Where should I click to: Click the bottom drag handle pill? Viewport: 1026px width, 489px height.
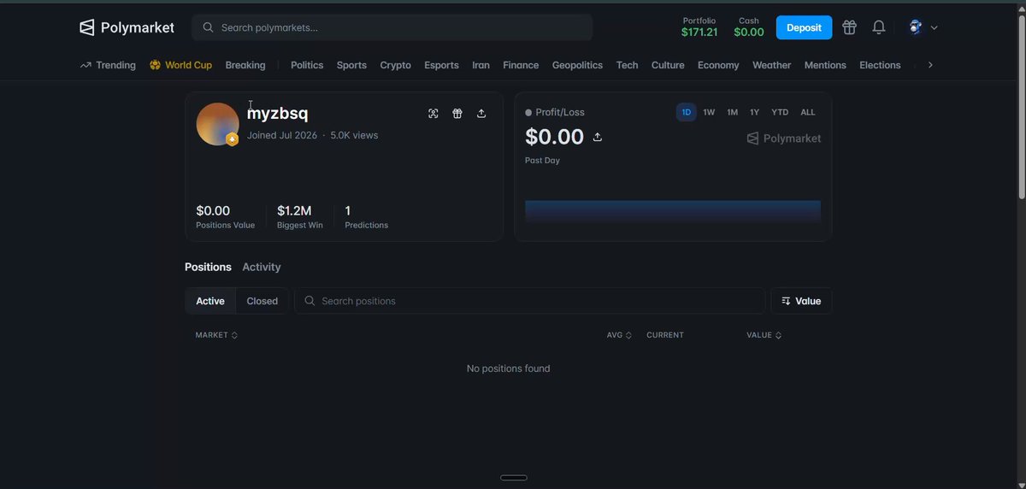click(x=513, y=478)
